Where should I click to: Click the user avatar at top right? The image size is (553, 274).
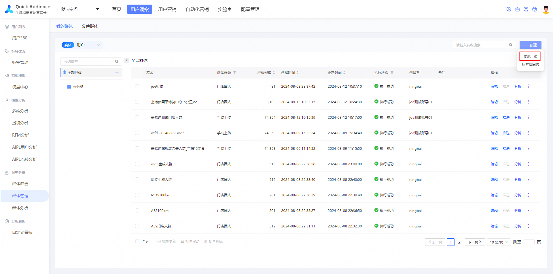click(546, 9)
